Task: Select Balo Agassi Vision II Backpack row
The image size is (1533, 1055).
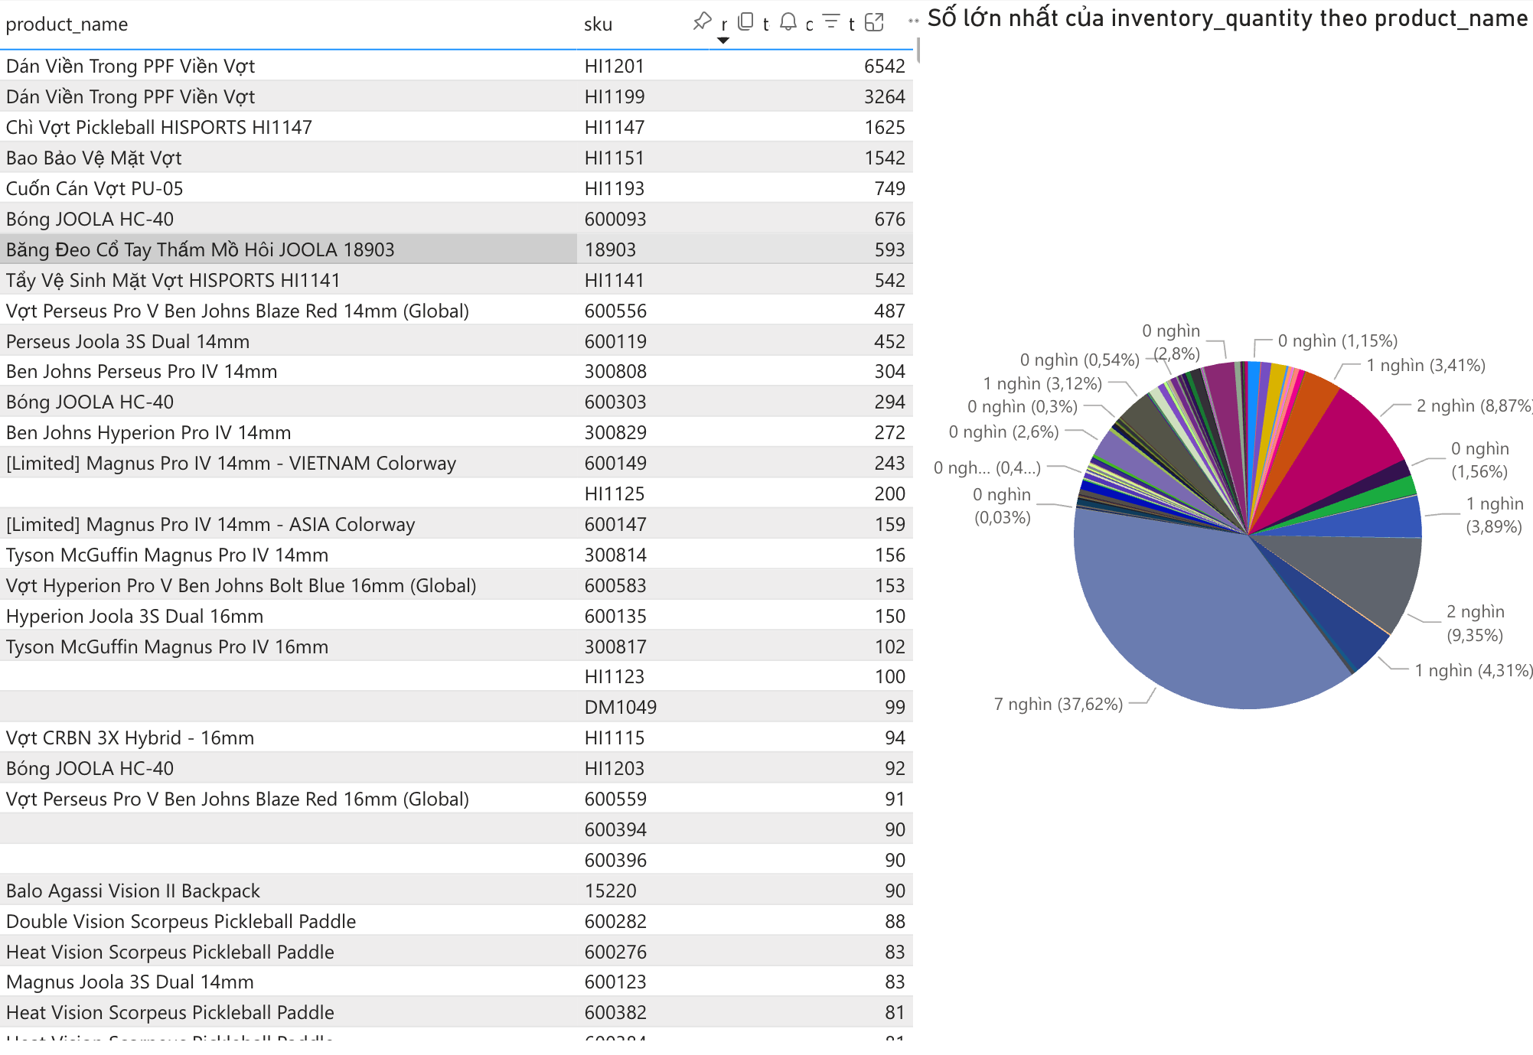Action: [456, 891]
